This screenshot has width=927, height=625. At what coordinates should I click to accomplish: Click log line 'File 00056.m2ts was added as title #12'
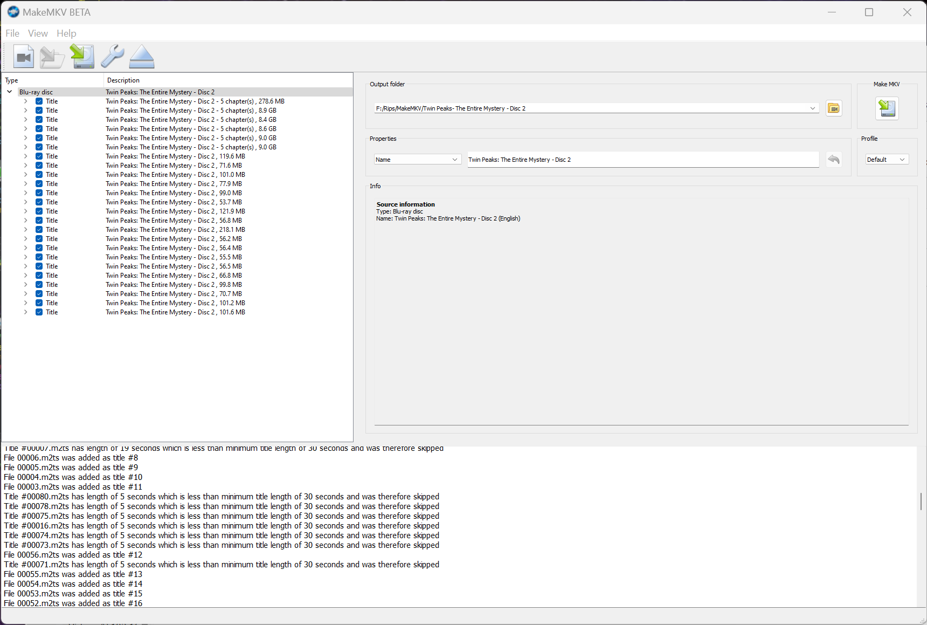[x=73, y=555]
